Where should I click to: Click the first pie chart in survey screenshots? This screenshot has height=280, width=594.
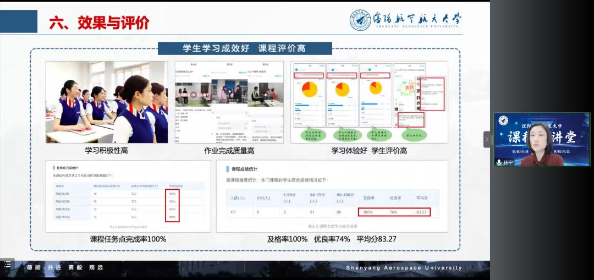pyautogui.click(x=308, y=88)
